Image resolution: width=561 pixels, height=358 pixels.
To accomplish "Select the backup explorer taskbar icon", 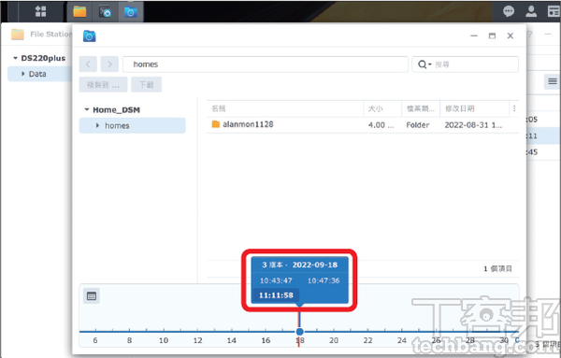I will click(x=131, y=12).
